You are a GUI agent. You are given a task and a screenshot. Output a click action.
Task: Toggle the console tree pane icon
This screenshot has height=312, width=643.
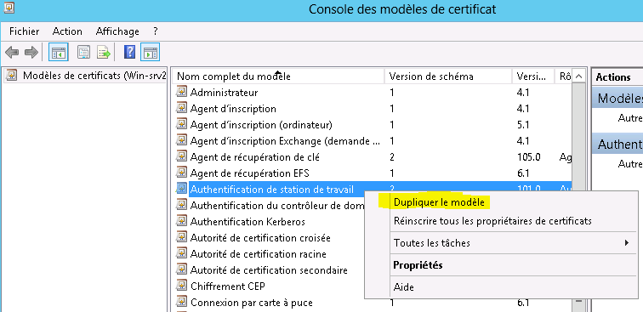coord(58,53)
